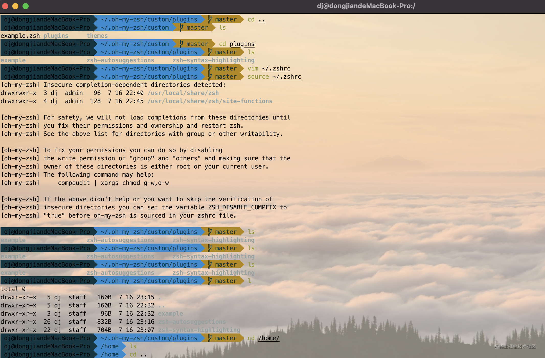545x358 pixels.
Task: Click the /usr/local/share/zsh/site-functions path
Action: point(210,101)
